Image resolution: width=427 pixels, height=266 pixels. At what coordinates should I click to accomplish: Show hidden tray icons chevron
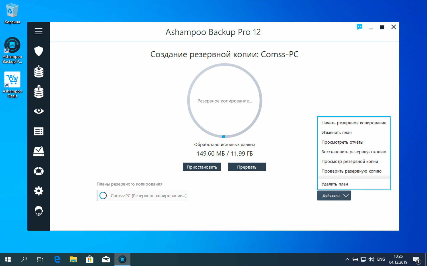pos(347,259)
